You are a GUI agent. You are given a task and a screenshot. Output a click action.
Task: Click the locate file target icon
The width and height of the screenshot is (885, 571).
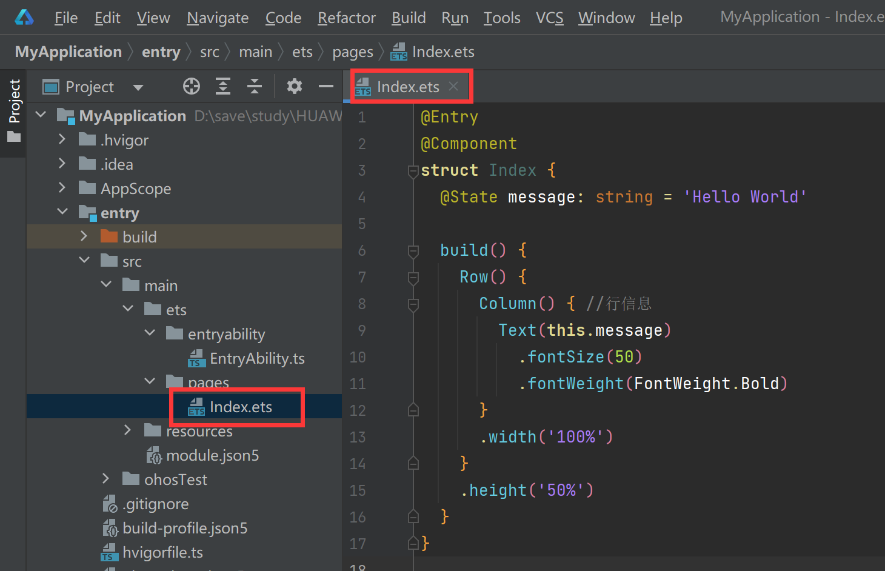(x=192, y=87)
